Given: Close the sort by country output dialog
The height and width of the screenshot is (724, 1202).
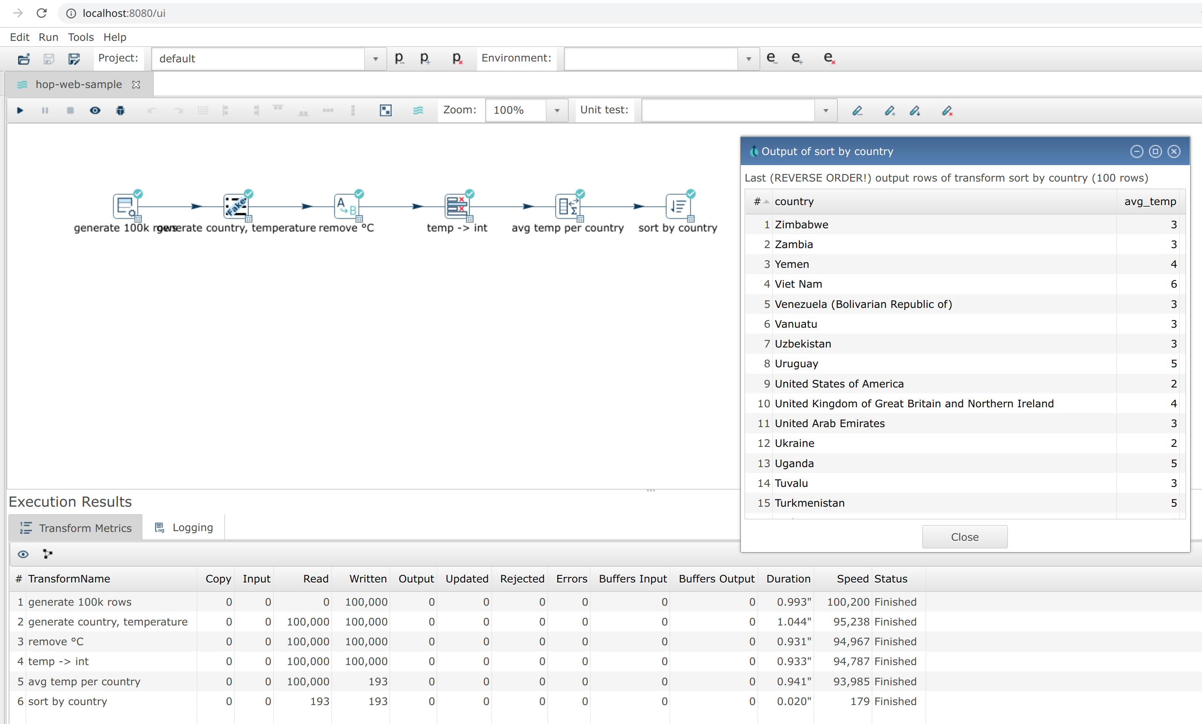Looking at the screenshot, I should [1174, 152].
